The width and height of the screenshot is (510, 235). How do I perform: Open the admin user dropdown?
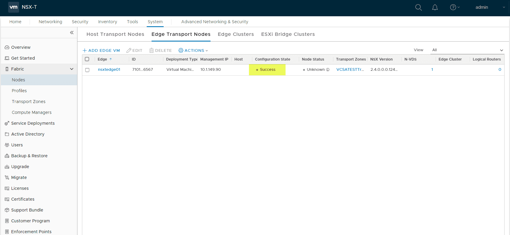[x=490, y=7]
